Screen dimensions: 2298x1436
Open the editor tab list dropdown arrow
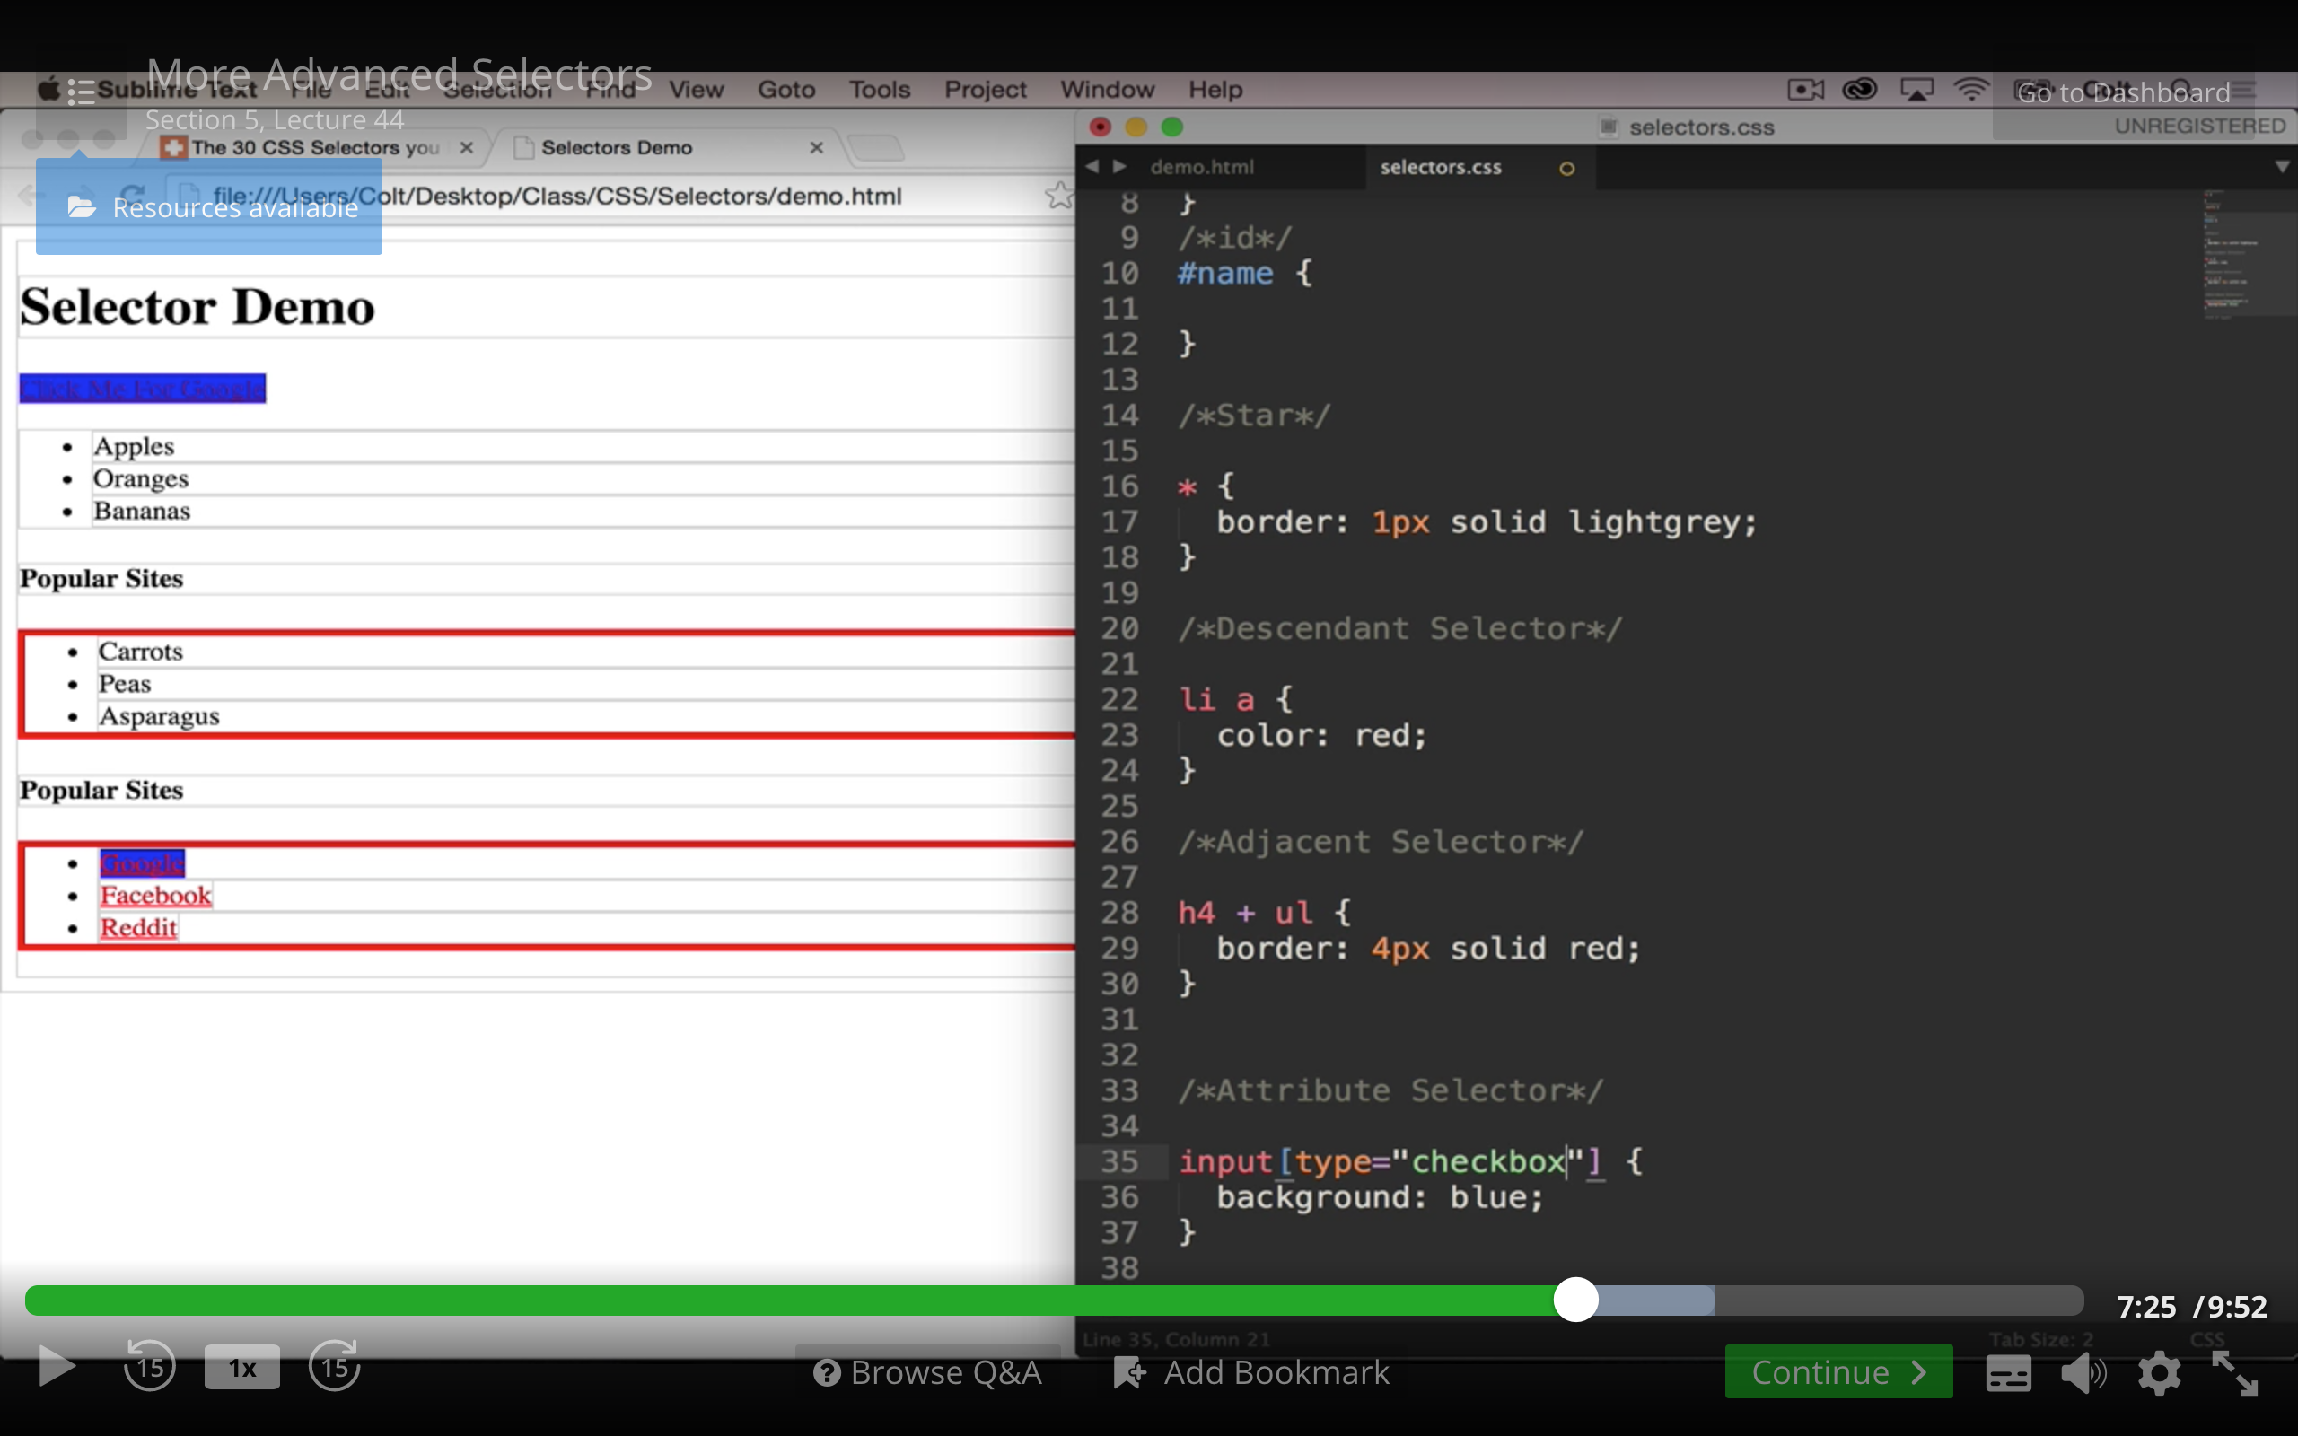pyautogui.click(x=2281, y=166)
